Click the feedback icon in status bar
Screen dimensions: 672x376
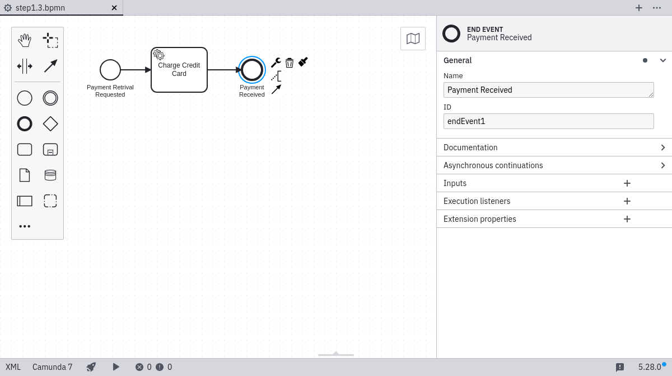click(x=620, y=367)
